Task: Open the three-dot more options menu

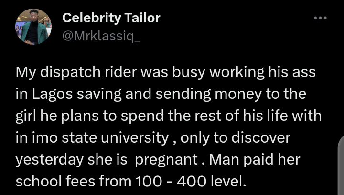Action: click(x=320, y=18)
